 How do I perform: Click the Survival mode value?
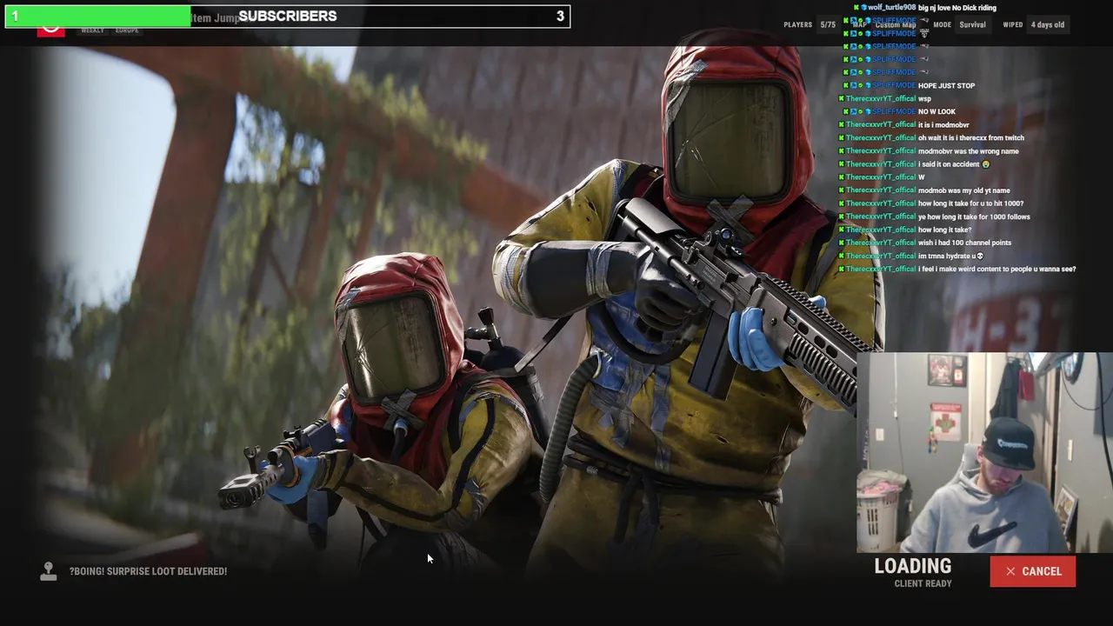click(x=972, y=25)
